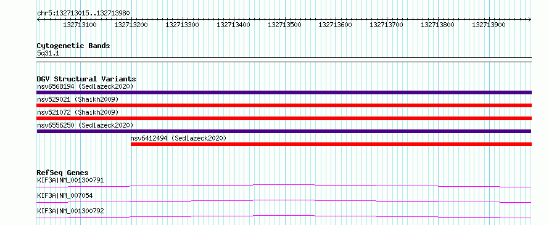Click the left arrow end of the ruler

click(38, 20)
